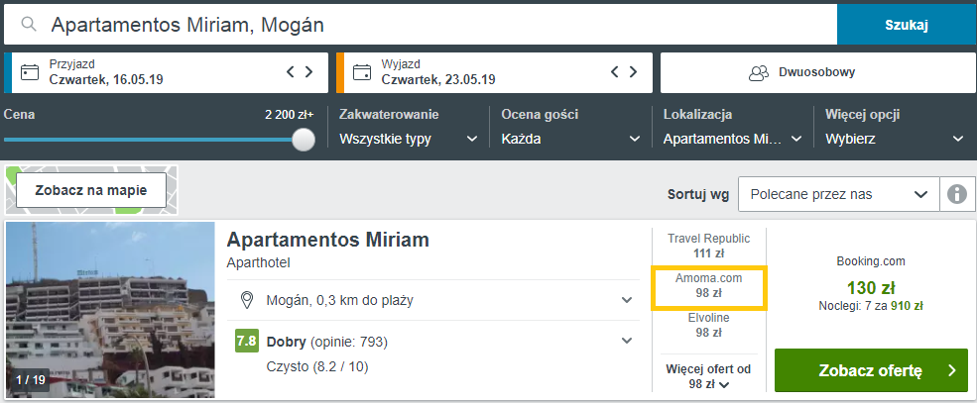This screenshot has height=403, width=977.
Task: Go to next check-out day arrow
Action: point(633,71)
